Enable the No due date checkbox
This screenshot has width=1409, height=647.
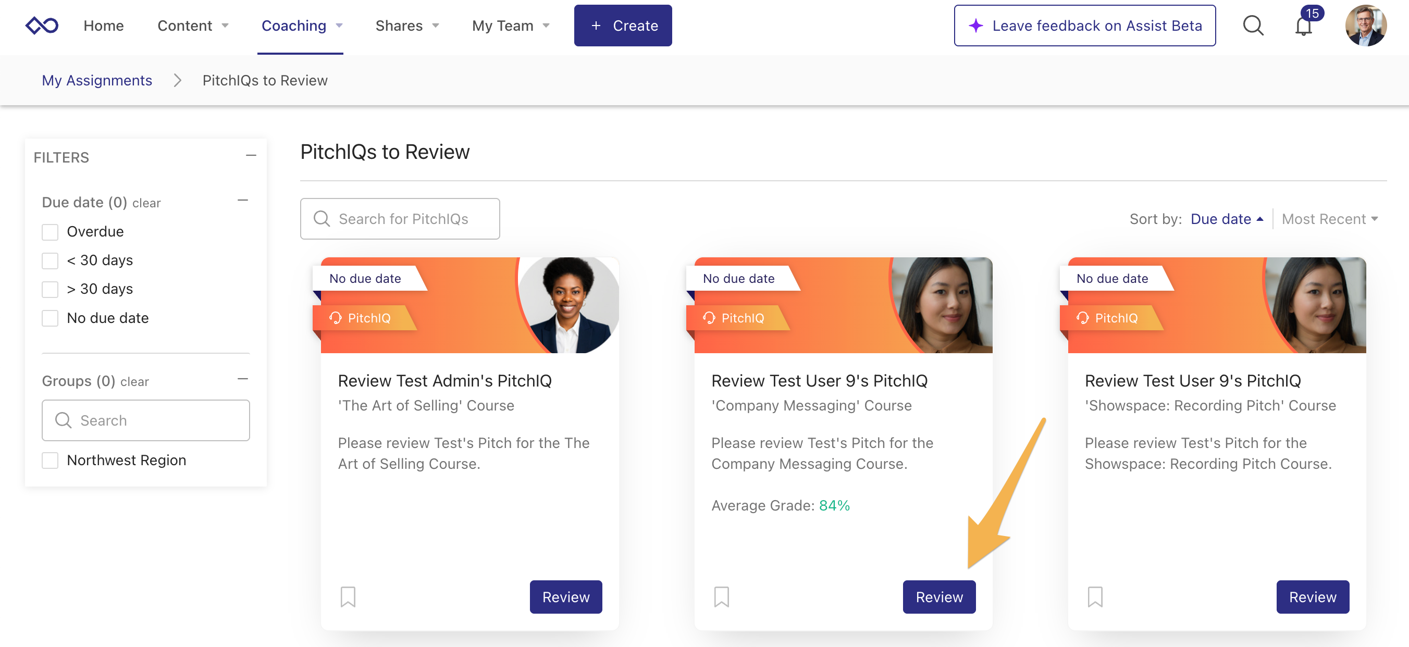(51, 318)
